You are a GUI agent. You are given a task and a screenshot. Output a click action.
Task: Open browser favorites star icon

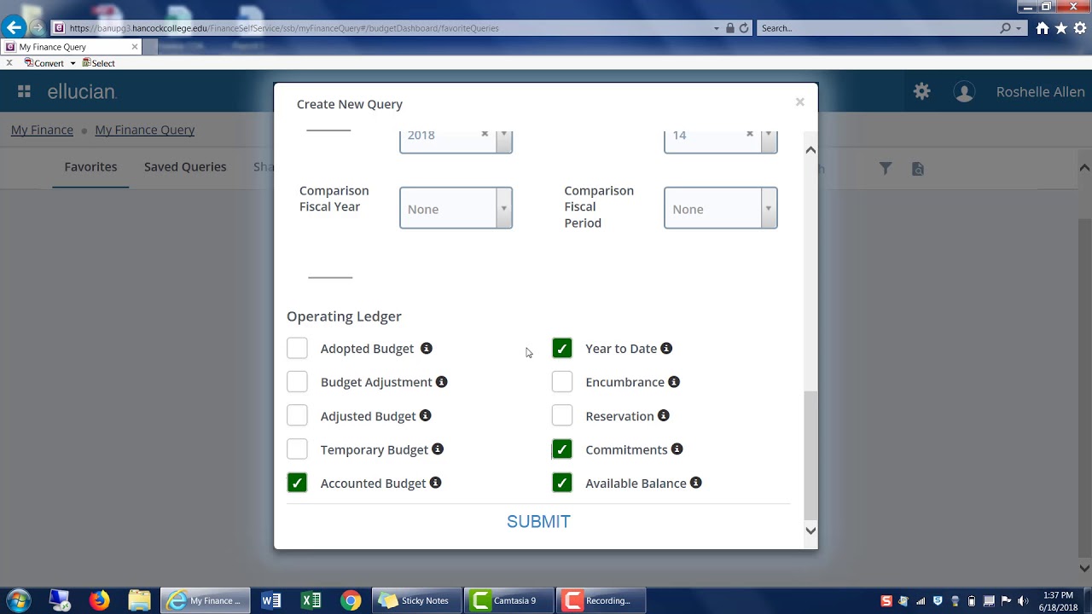click(x=1061, y=28)
